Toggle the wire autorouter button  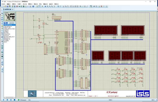pos(91,6)
